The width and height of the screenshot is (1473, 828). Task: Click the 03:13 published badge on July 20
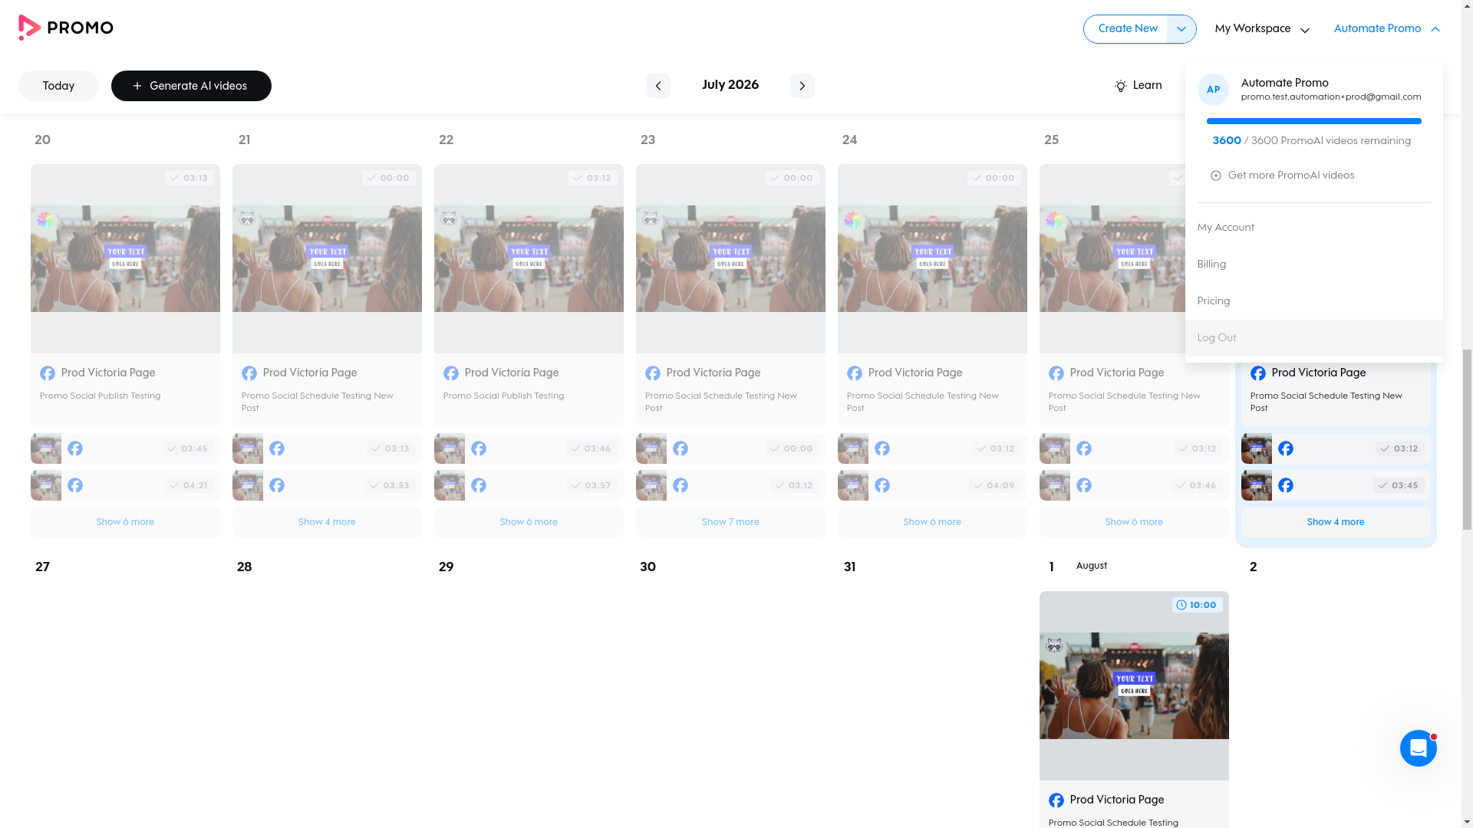189,178
